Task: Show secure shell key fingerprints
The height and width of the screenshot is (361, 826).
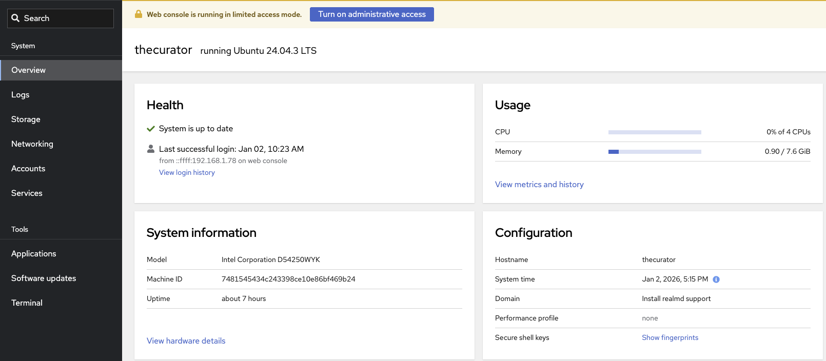Action: pos(670,338)
